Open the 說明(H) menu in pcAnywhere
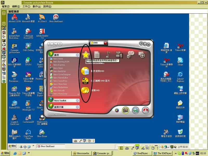The height and width of the screenshot is (156, 208). point(47,6)
